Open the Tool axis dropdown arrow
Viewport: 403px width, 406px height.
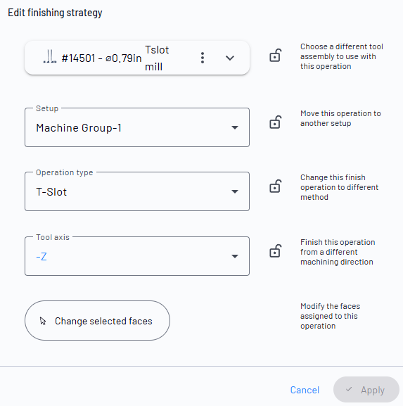pyautogui.click(x=235, y=257)
